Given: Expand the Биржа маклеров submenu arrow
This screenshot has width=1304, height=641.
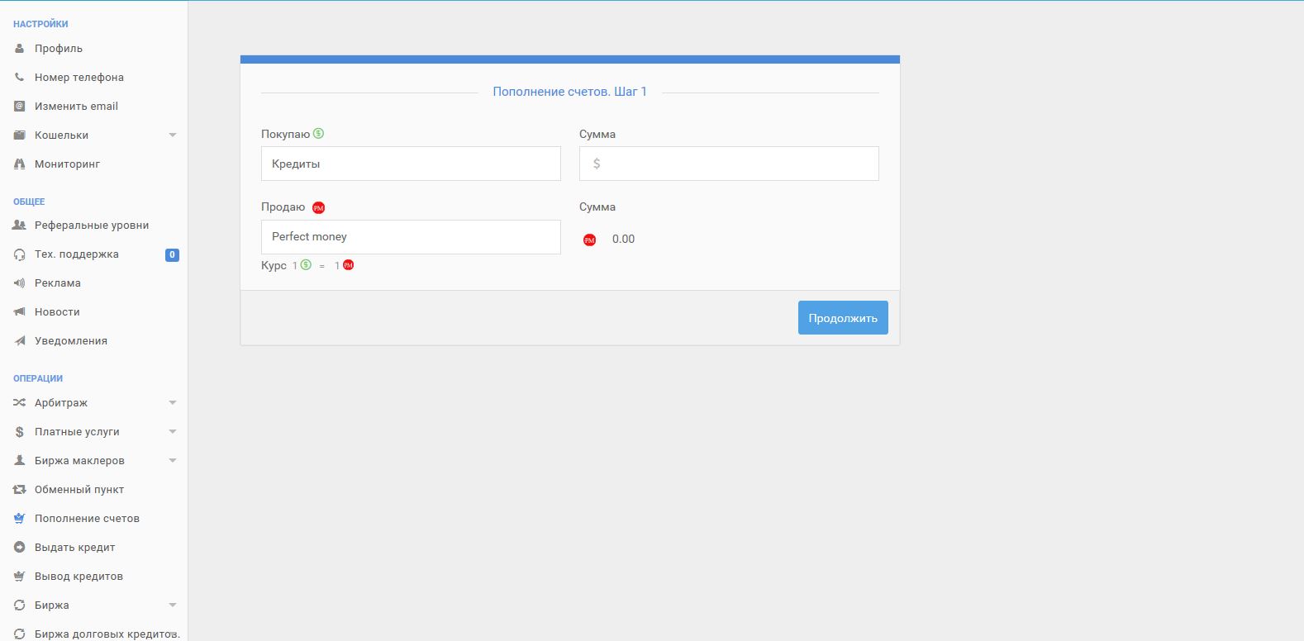Looking at the screenshot, I should tap(173, 461).
